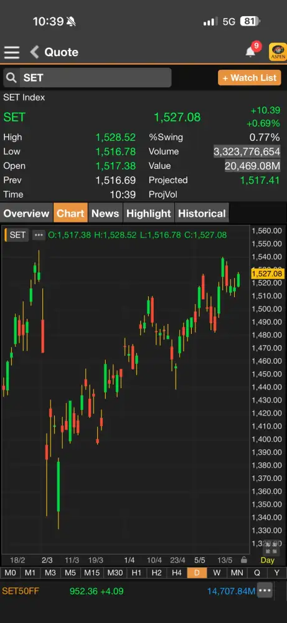Tap the 5G signal indicator

click(229, 21)
